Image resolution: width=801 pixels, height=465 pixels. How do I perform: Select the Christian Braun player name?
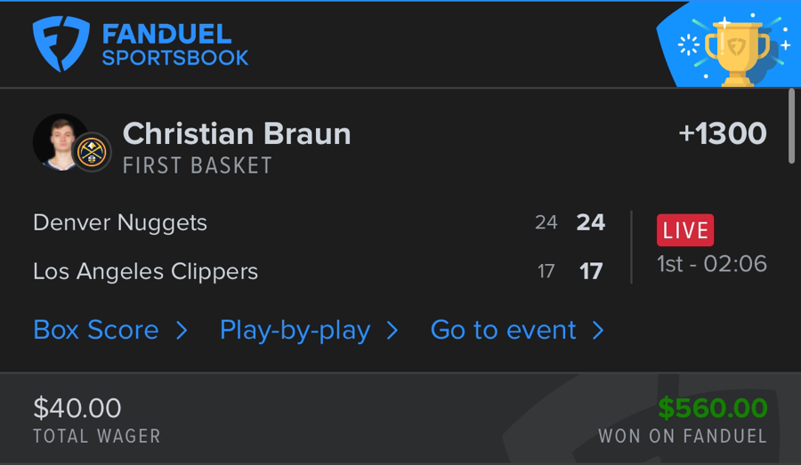click(x=237, y=133)
